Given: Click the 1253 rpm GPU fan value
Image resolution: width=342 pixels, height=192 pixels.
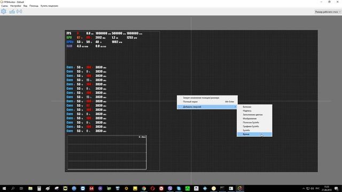Looking at the screenshot, I should point(132,38).
